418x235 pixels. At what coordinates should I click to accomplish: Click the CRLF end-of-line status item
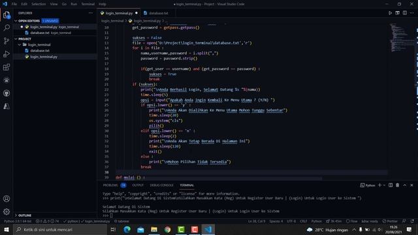pos(303,221)
